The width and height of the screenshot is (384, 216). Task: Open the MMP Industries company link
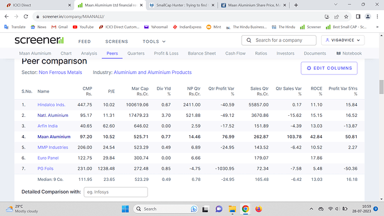(53, 147)
